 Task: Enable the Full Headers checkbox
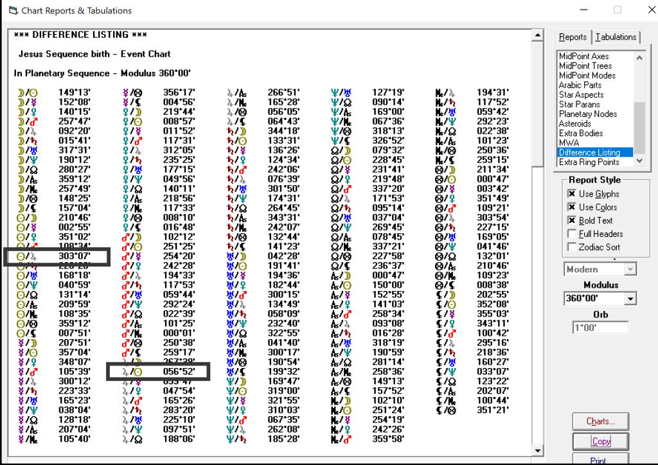coord(572,234)
